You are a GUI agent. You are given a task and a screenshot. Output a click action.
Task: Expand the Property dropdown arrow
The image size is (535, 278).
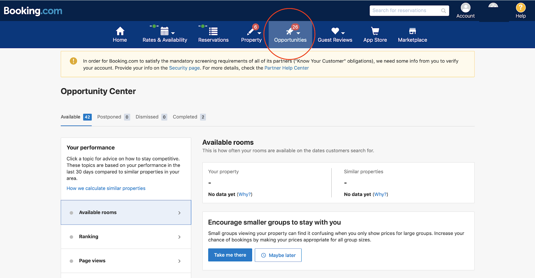(x=259, y=33)
